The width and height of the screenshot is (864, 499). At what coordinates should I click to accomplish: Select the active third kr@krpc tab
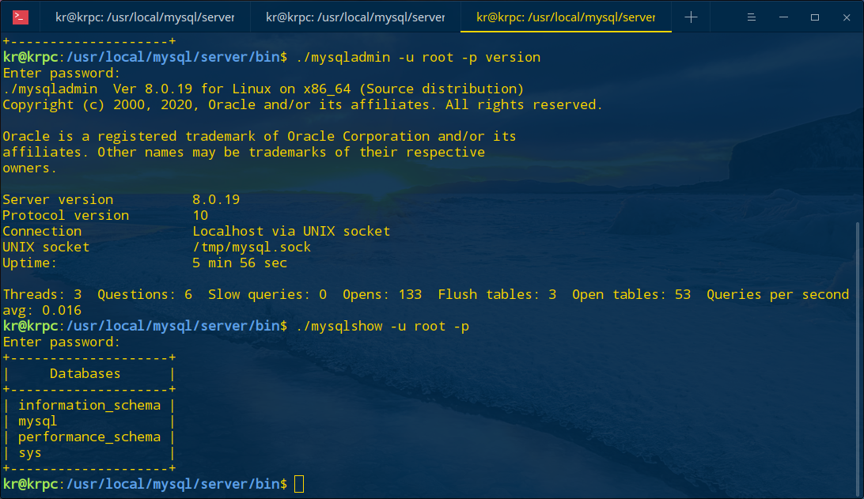566,17
